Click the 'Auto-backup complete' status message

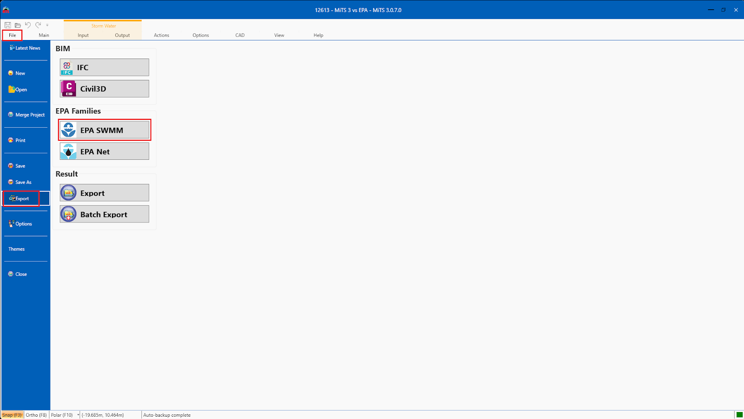(x=167, y=415)
